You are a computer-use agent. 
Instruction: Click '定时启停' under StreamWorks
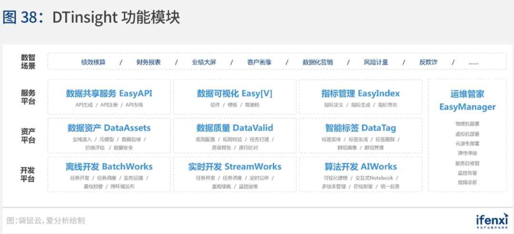pos(259,178)
